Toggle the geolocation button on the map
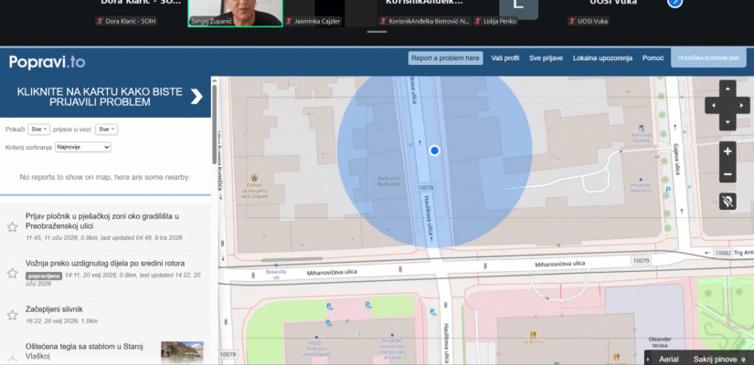This screenshot has width=754, height=365. [727, 202]
